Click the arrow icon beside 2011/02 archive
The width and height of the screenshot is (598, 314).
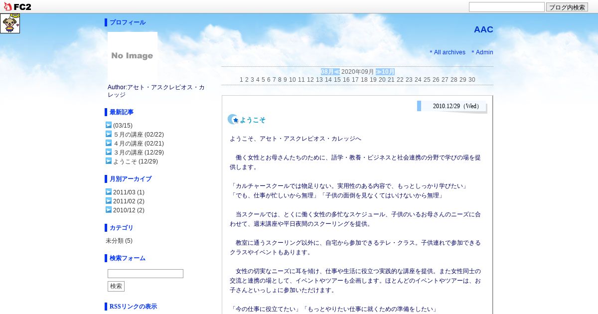point(109,201)
